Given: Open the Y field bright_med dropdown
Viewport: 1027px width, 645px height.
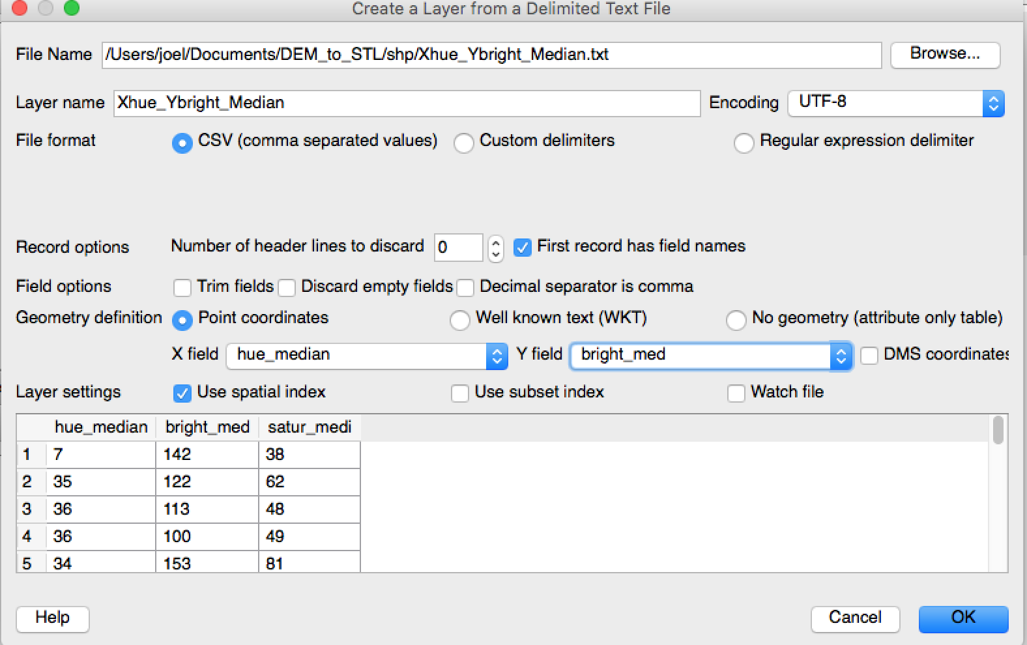Looking at the screenshot, I should pyautogui.click(x=712, y=356).
